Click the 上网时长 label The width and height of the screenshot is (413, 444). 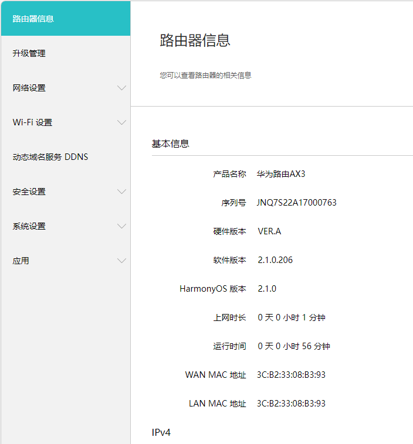point(229,317)
